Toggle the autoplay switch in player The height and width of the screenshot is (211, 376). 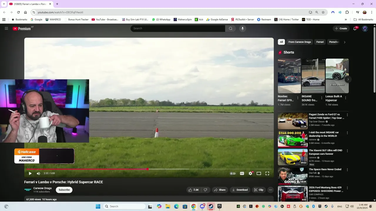[x=233, y=173]
